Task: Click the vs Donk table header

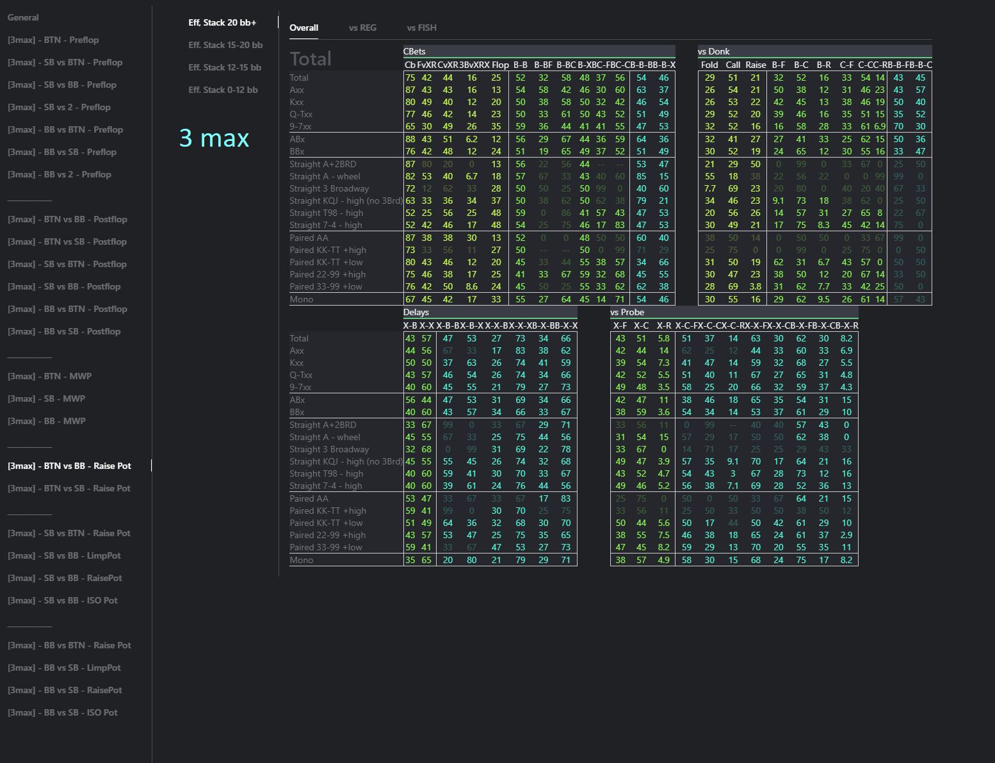Action: pyautogui.click(x=714, y=51)
